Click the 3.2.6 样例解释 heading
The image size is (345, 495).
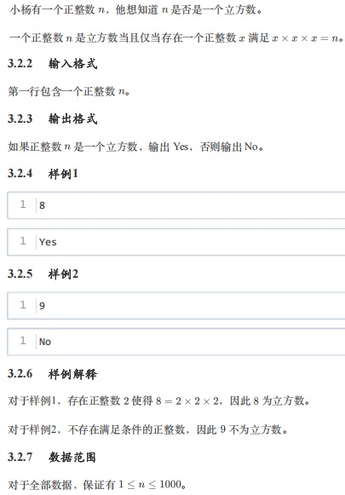(53, 374)
